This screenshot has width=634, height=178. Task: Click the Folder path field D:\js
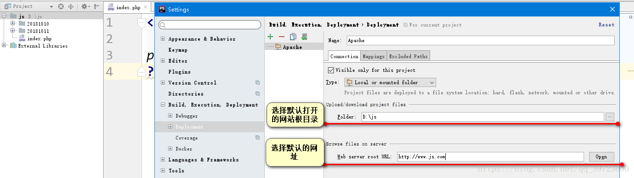coord(482,117)
